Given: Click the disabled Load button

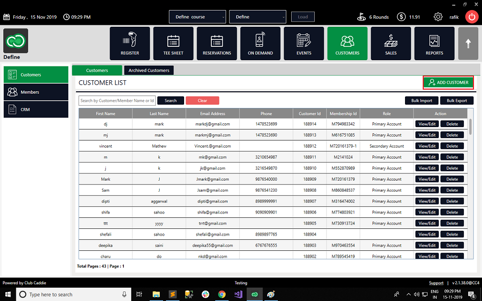Looking at the screenshot, I should [303, 17].
